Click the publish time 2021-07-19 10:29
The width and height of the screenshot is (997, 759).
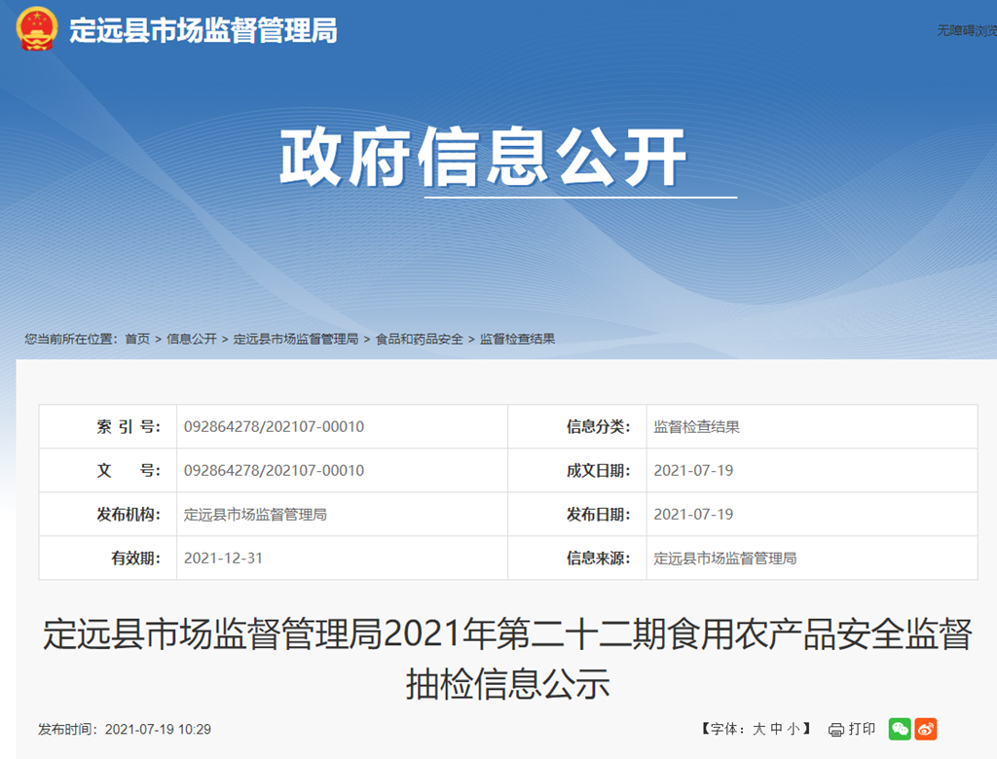pyautogui.click(x=158, y=729)
